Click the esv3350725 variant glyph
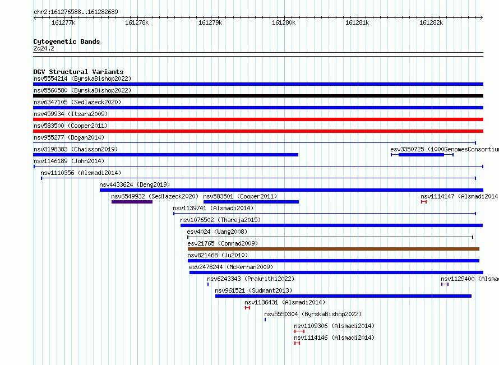The width and height of the screenshot is (499, 365). coord(422,155)
